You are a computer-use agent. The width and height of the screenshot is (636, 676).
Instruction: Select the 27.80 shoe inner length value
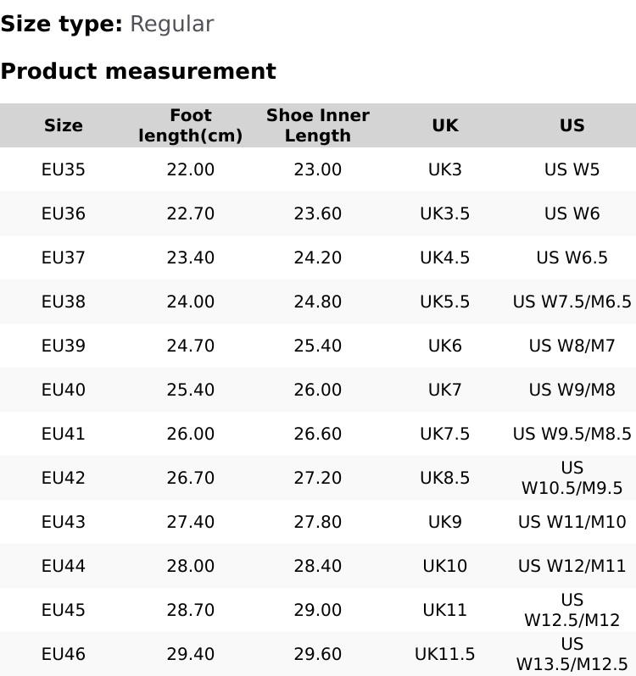[318, 522]
